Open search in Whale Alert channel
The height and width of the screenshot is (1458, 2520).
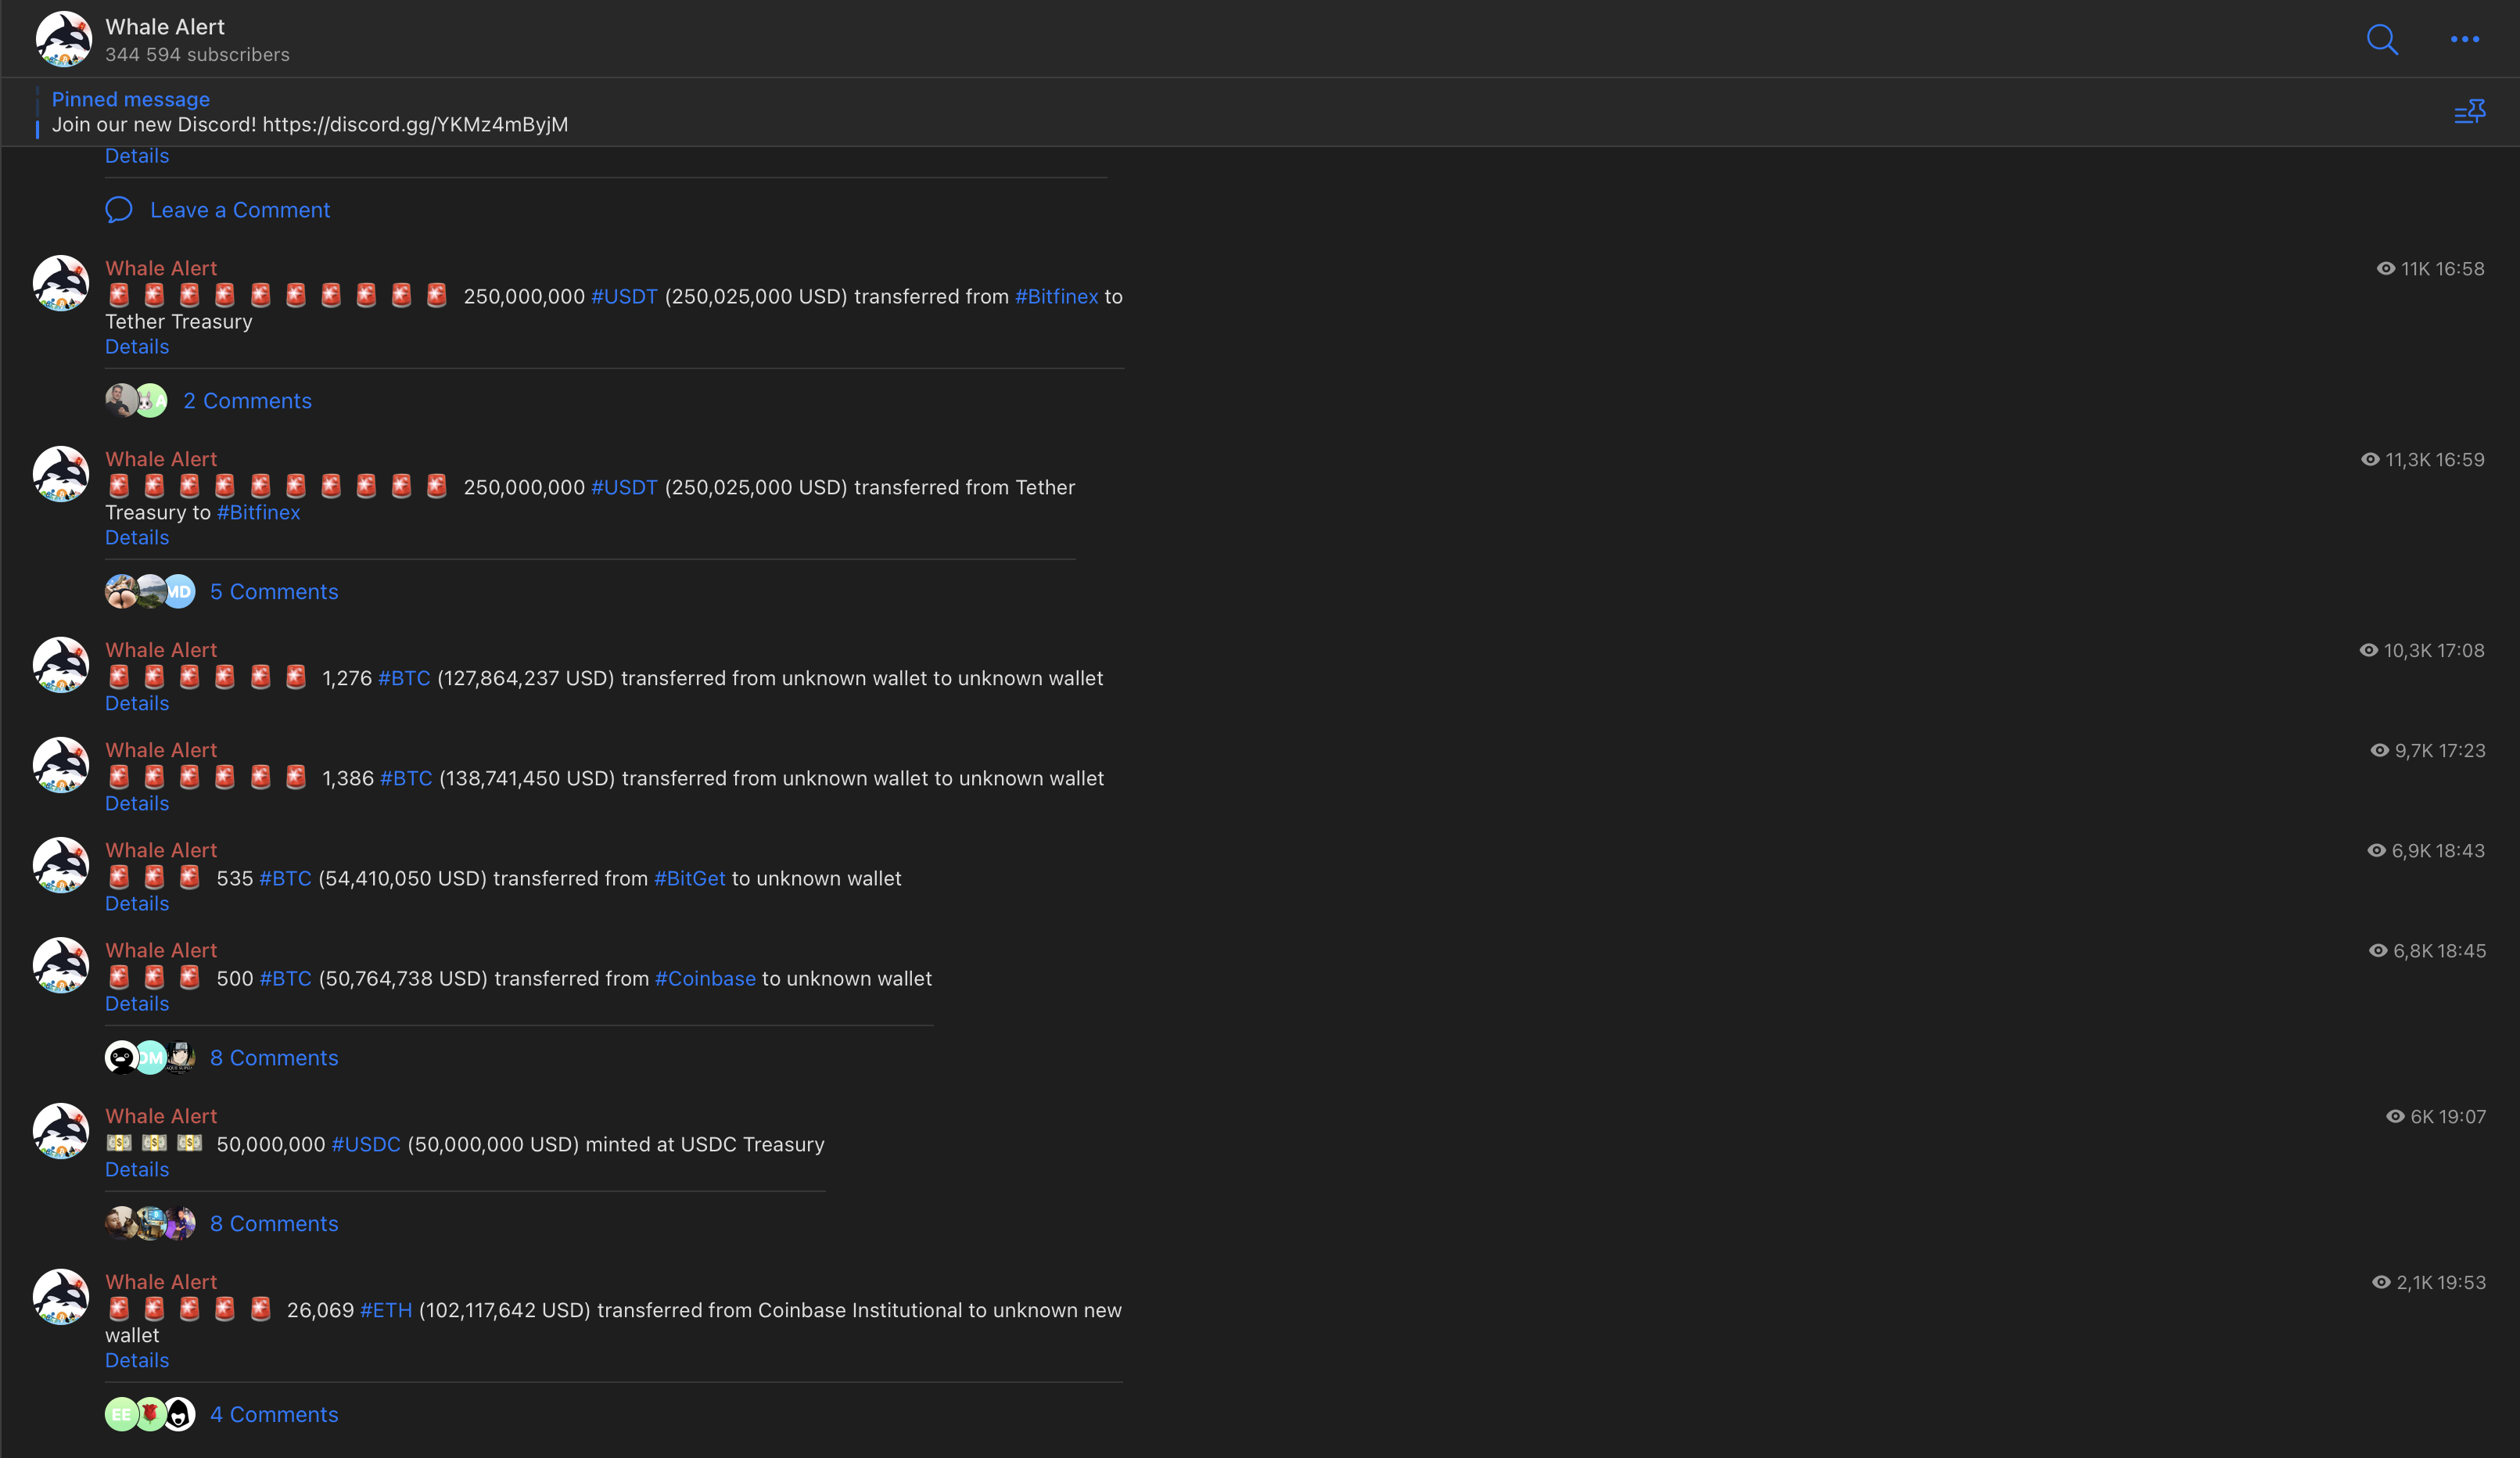[x=2382, y=39]
